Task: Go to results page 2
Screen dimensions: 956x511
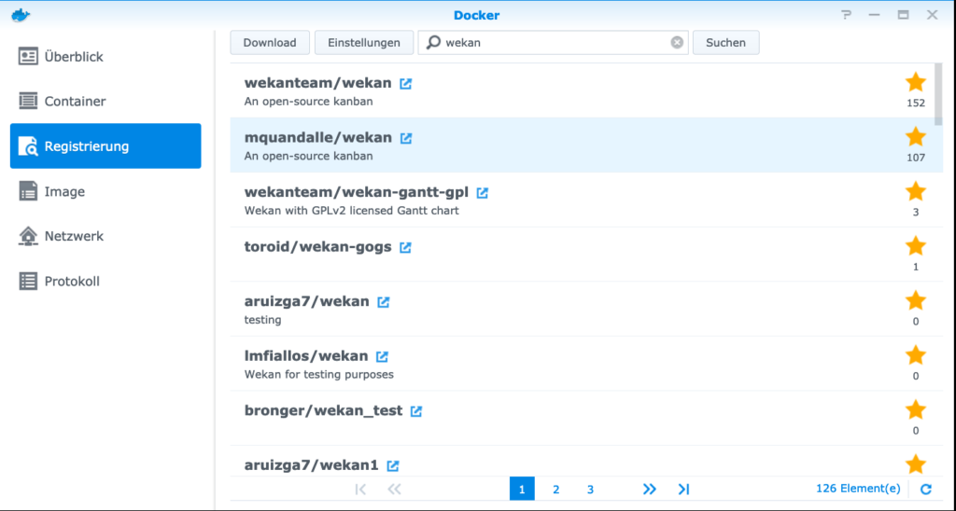Action: 556,489
